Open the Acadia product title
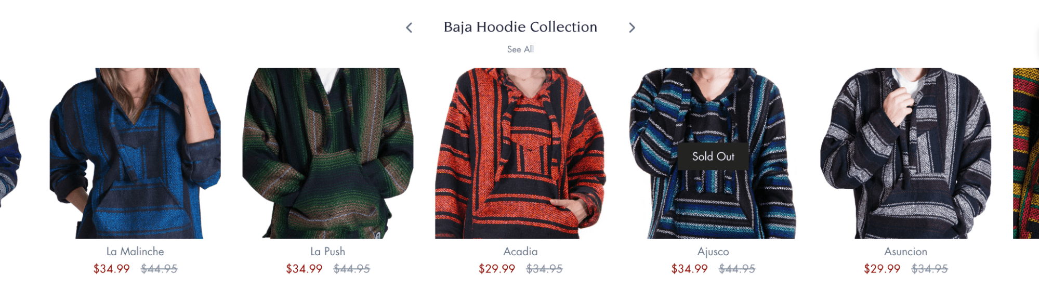Screen dimensions: 1039x301 pos(520,252)
